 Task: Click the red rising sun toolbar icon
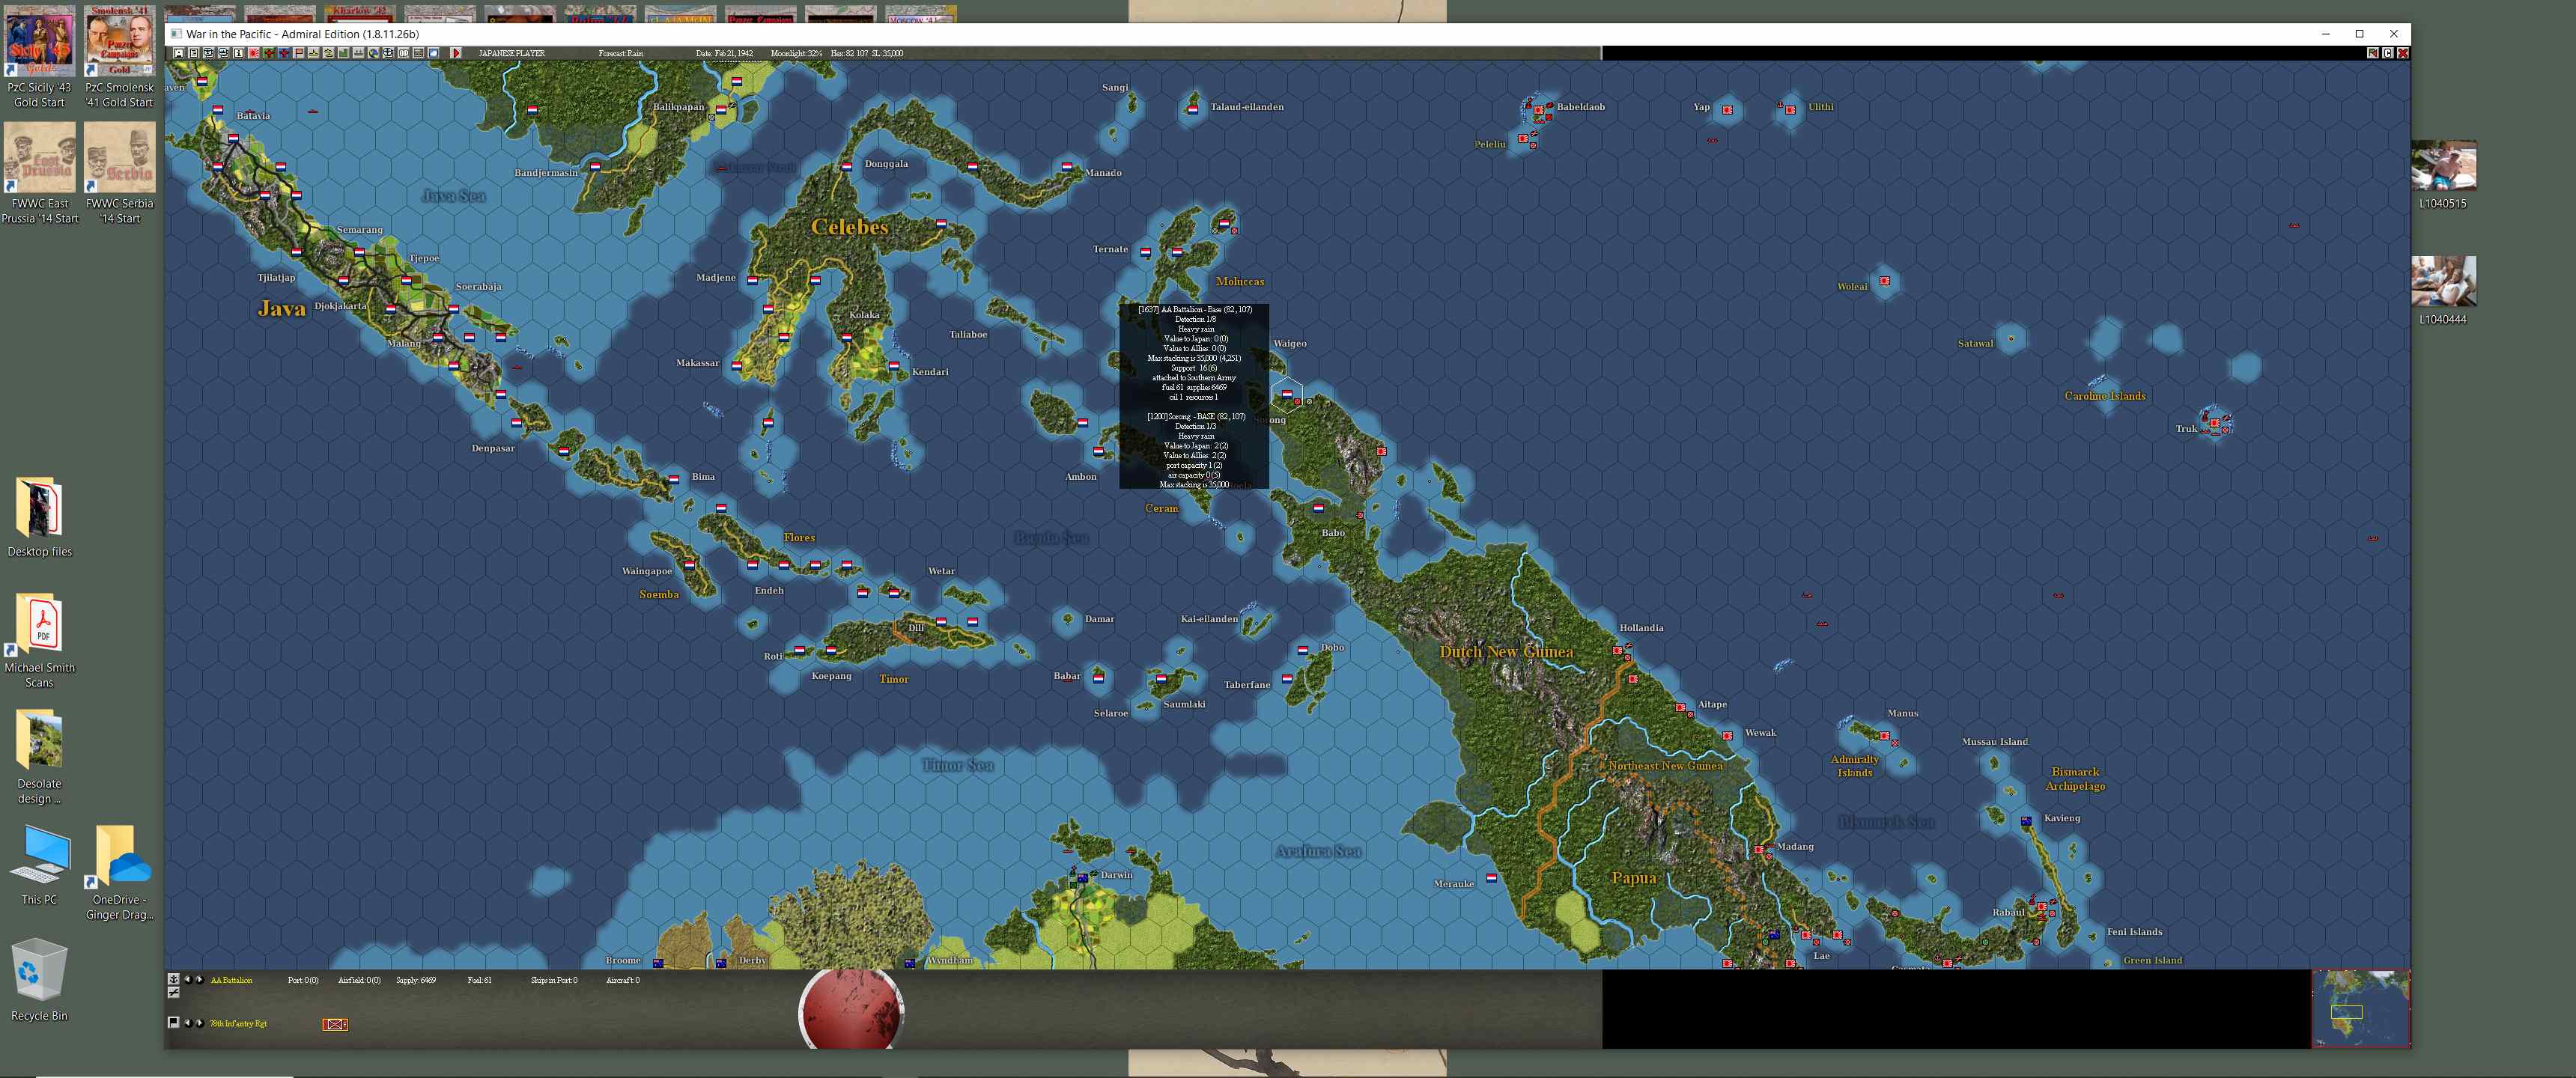coord(253,53)
